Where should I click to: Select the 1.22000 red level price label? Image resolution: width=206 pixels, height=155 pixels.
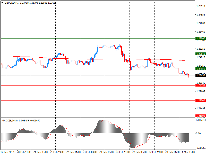pos(200,100)
